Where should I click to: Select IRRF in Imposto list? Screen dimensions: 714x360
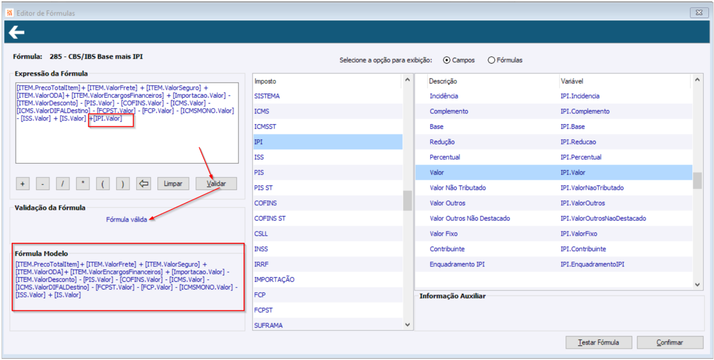click(x=328, y=264)
